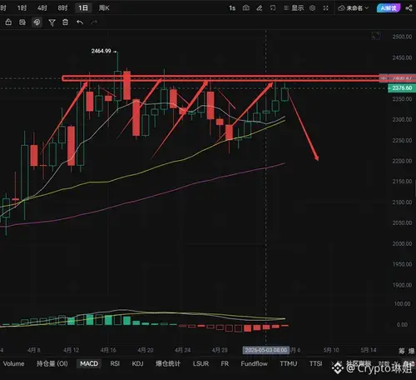Select the 1日 daily timeframe
416x380 pixels.
point(83,8)
